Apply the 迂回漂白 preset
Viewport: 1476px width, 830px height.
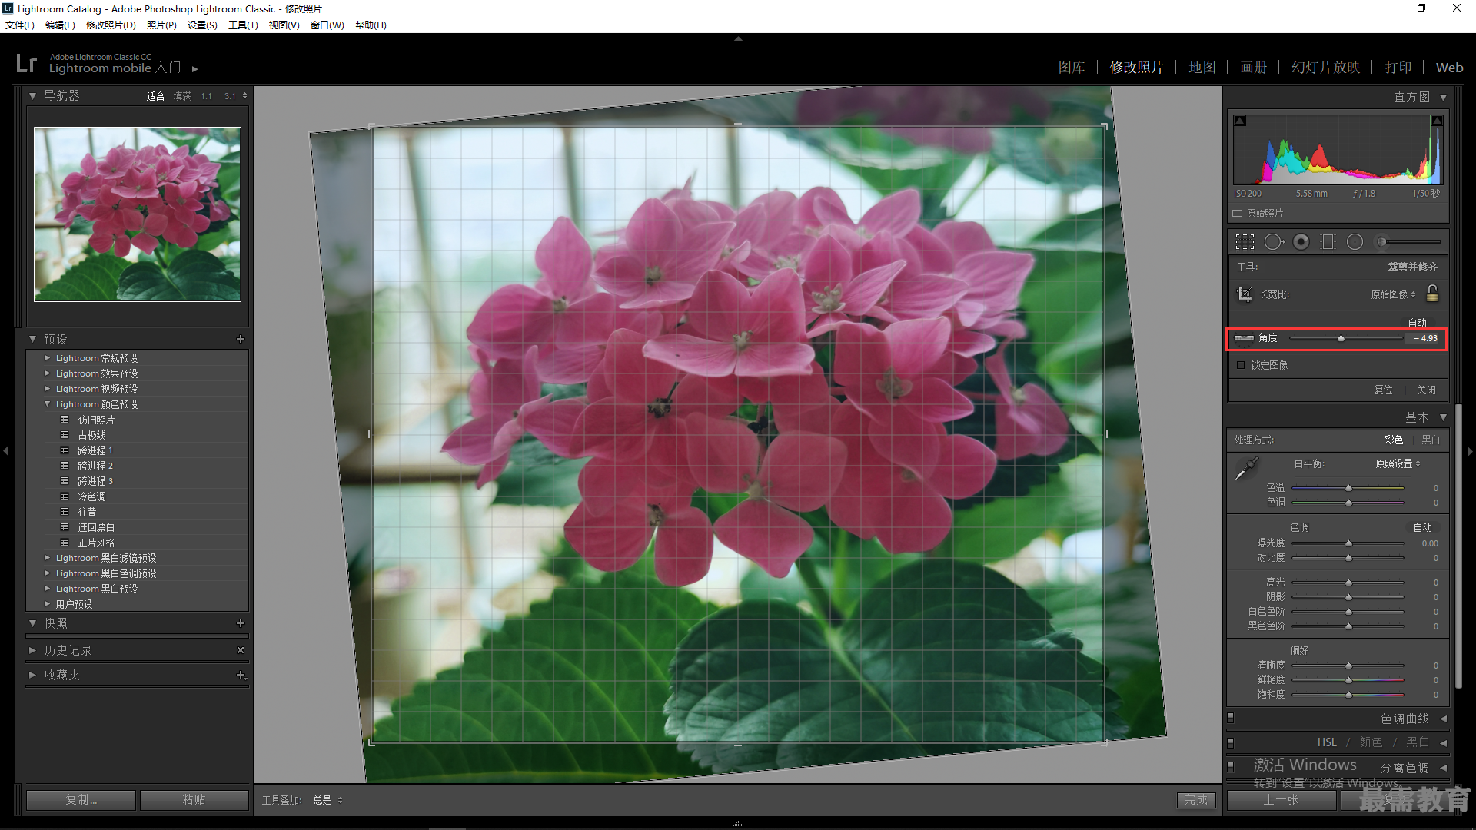click(x=96, y=527)
